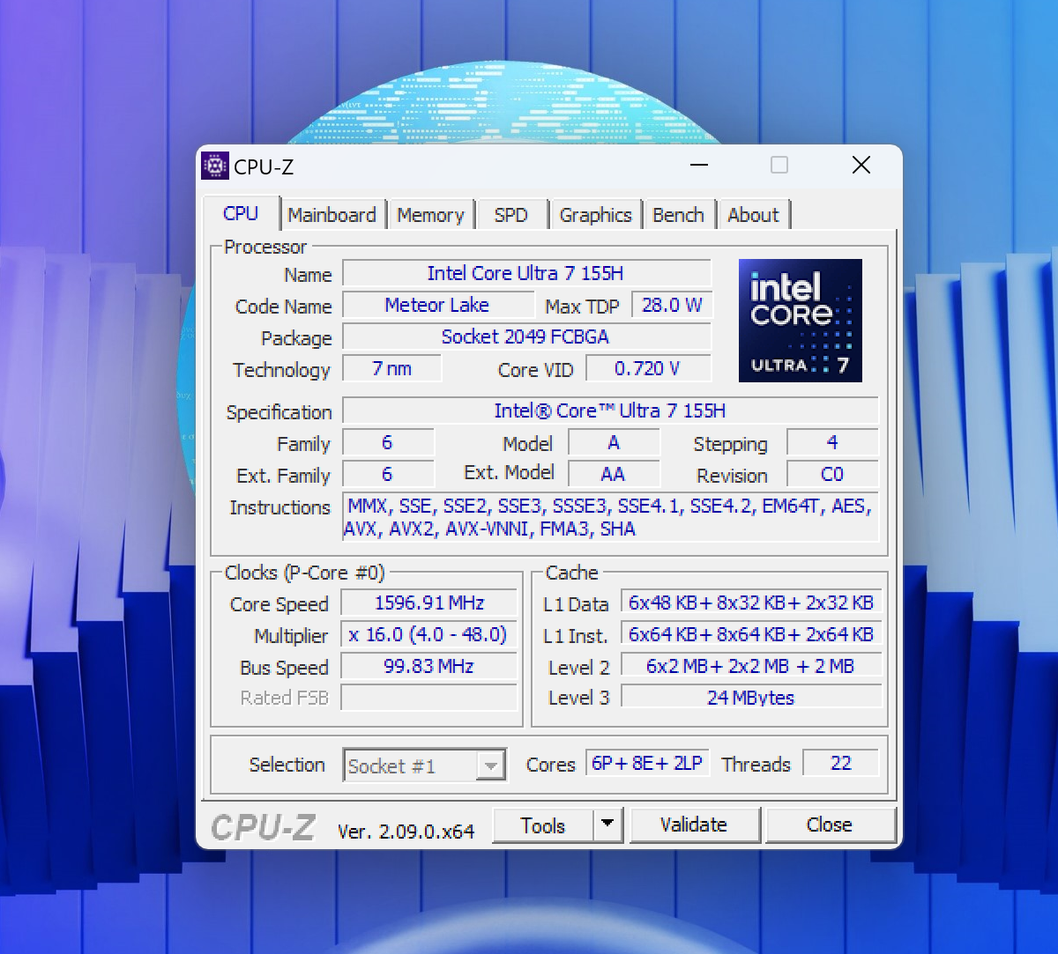Image resolution: width=1058 pixels, height=954 pixels.
Task: Click the Model value A
Action: pos(614,442)
